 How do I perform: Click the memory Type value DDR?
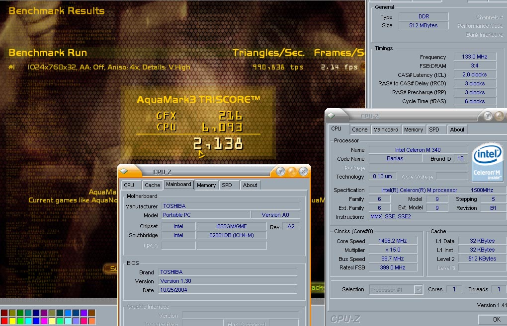click(x=423, y=16)
